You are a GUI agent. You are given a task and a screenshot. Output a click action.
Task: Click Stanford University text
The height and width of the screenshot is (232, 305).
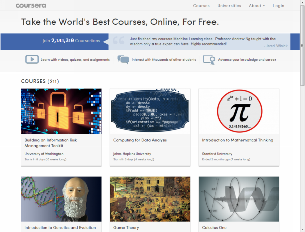[x=217, y=154]
